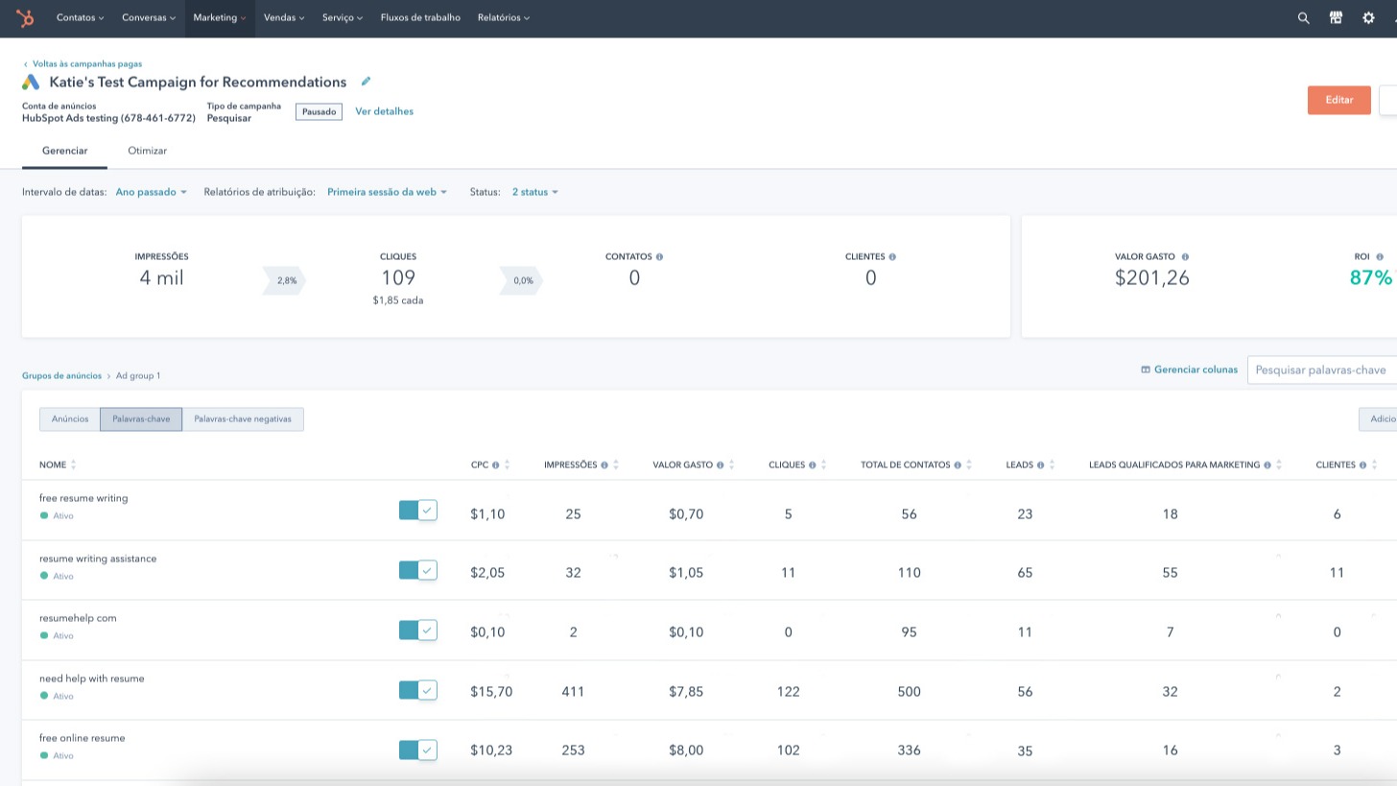Click the 87% ROI value
The image size is (1397, 786).
pos(1370,278)
